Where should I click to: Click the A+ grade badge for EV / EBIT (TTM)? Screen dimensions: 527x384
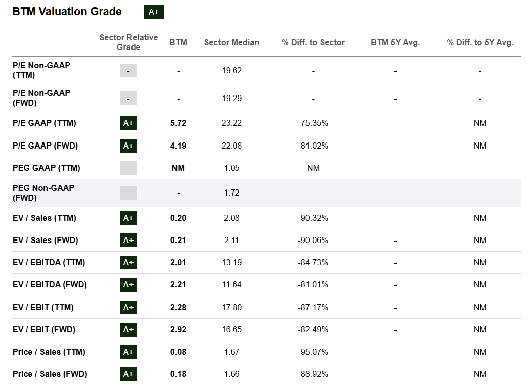(128, 307)
